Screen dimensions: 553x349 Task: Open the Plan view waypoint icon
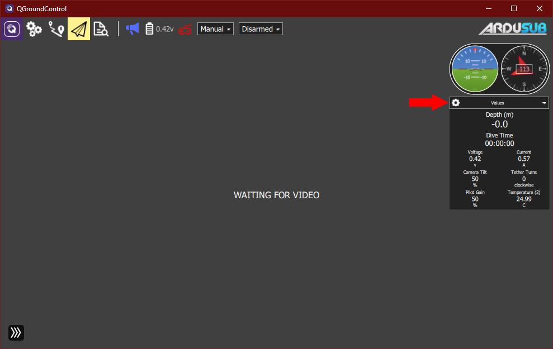coord(56,29)
